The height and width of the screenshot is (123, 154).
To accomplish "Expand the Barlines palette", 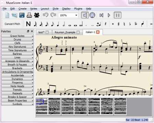I will tap(17, 54).
